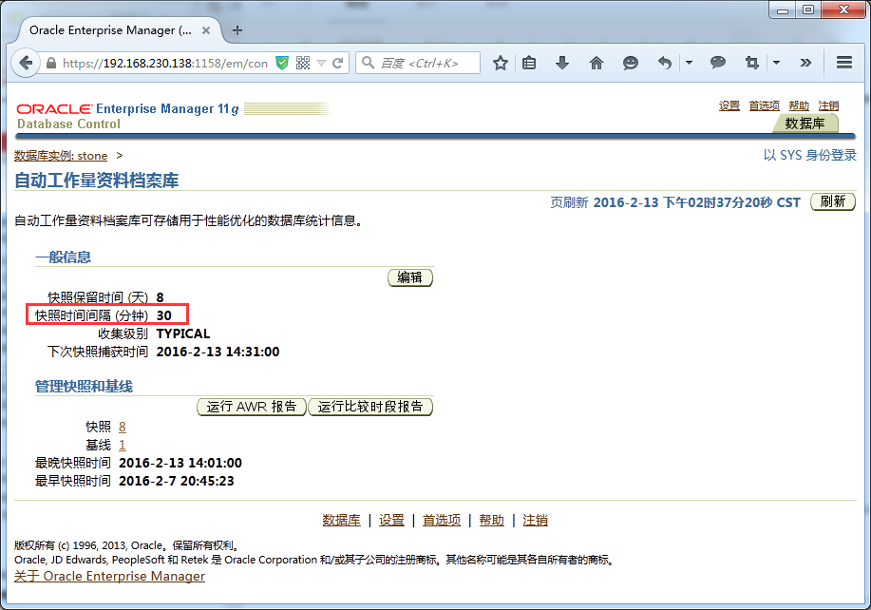Screen dimensions: 871x610
Task: Click the undo curved arrow toolbar icon
Action: (664, 63)
